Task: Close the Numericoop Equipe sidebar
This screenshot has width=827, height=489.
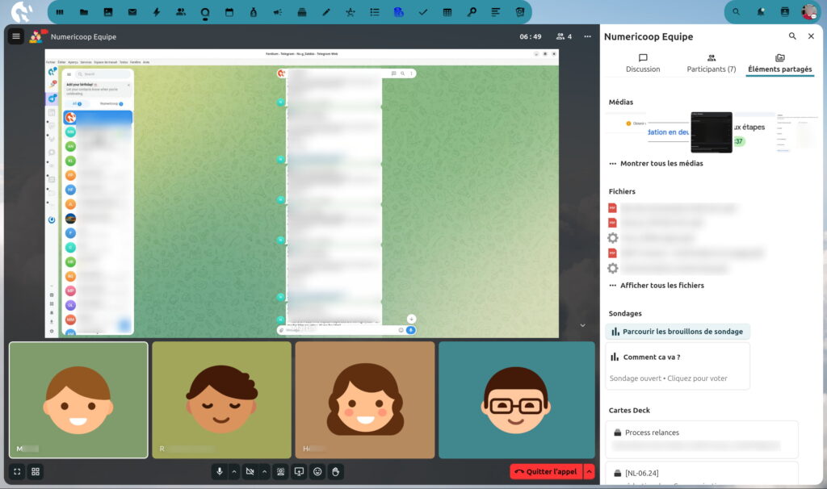Action: (x=811, y=36)
